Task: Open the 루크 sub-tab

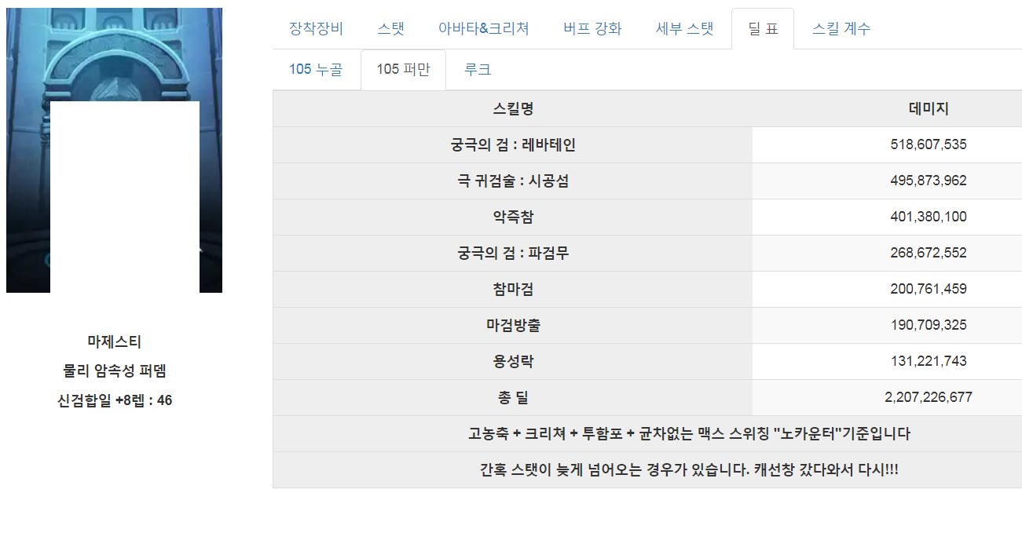Action: (478, 70)
